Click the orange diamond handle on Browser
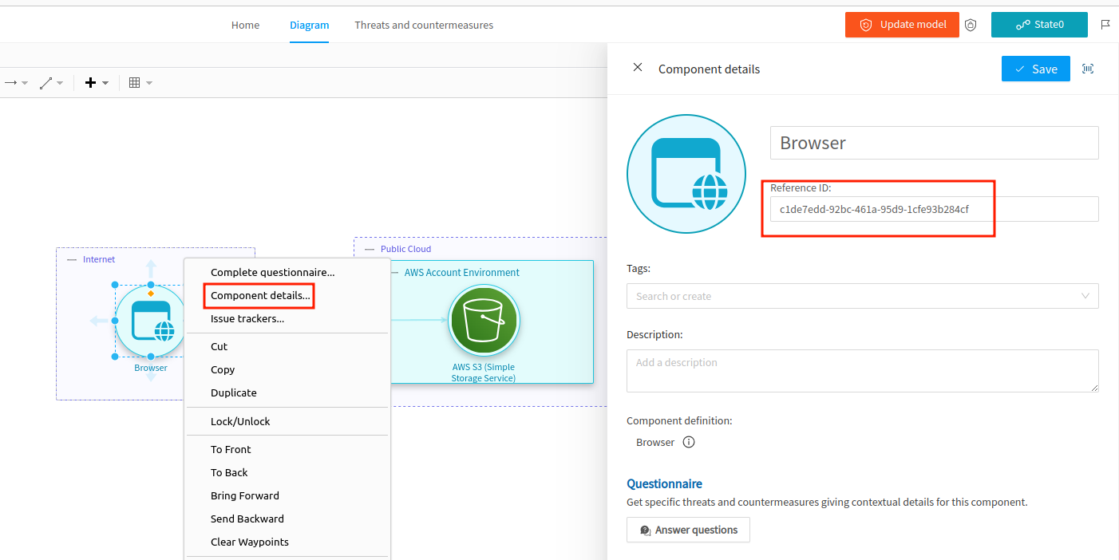1119x560 pixels. 151,294
